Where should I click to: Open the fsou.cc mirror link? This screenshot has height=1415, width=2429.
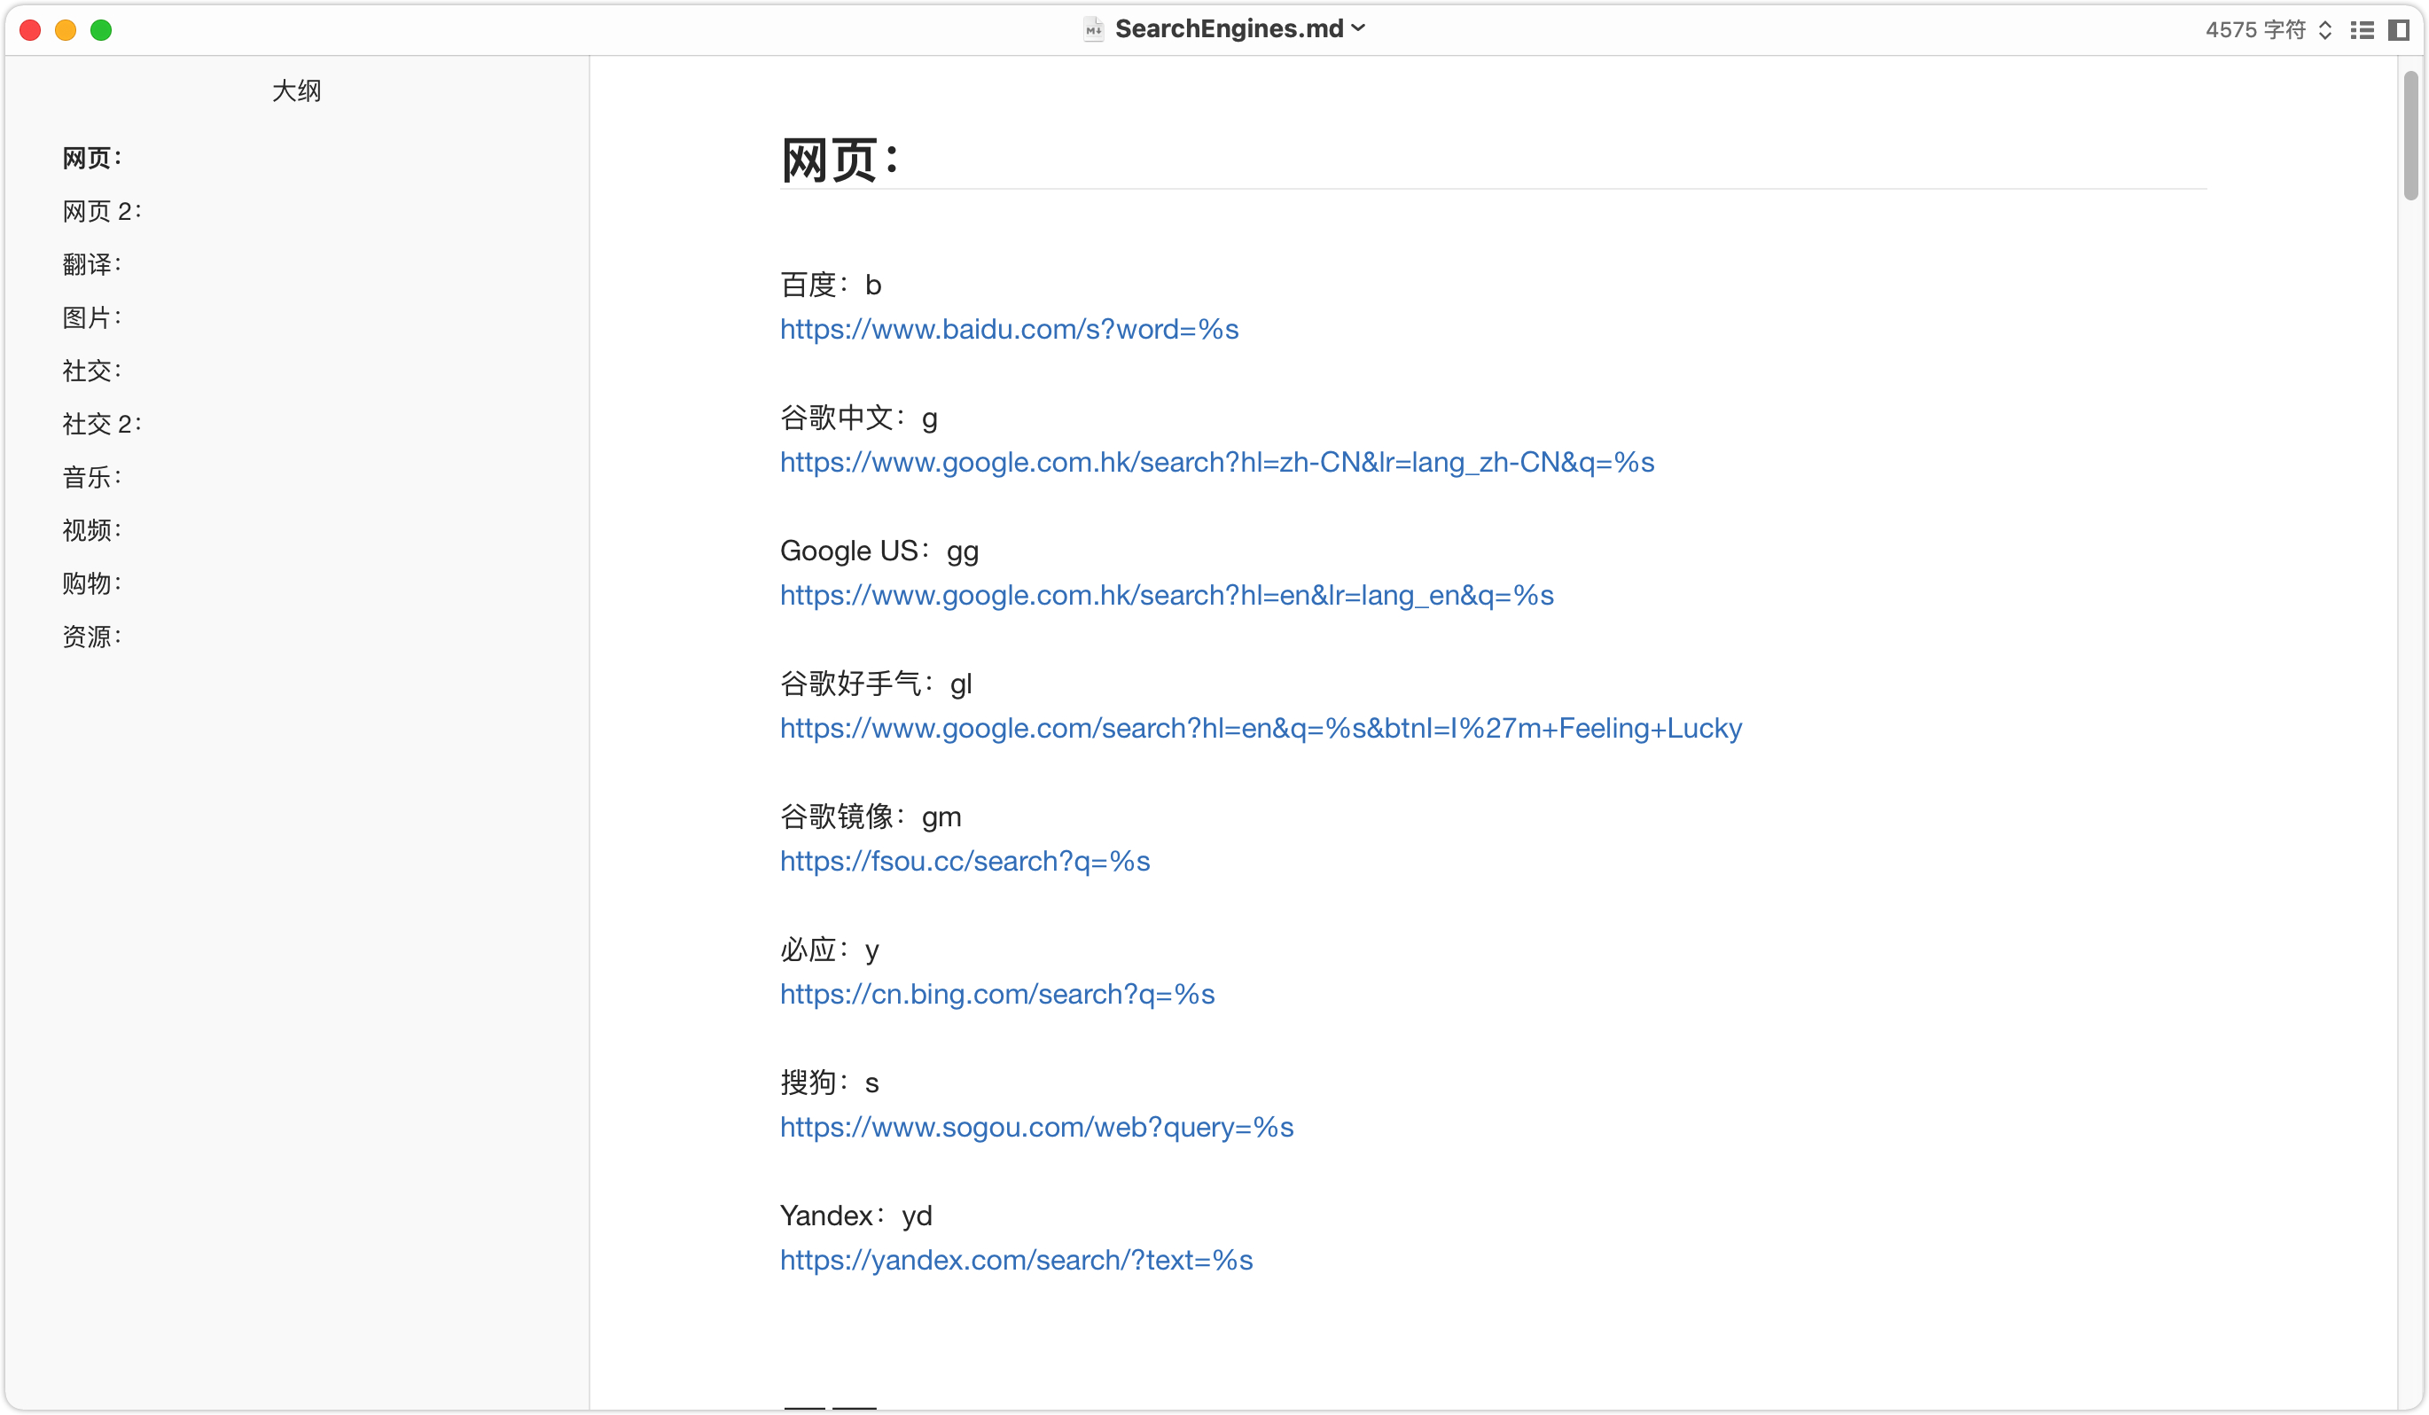[964, 861]
